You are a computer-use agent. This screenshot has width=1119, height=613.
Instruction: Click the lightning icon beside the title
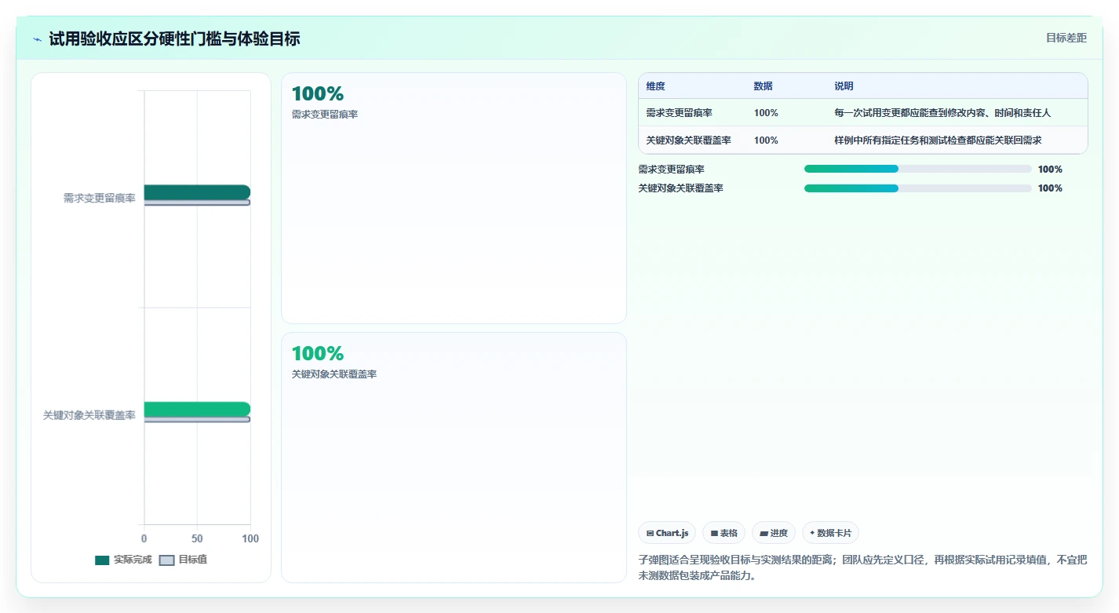tap(38, 39)
